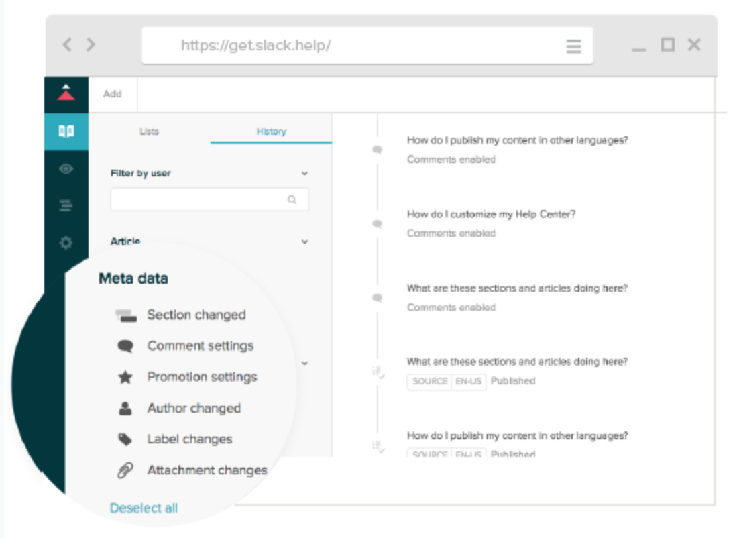Open the first 'How do I publish my content' entry
The width and height of the screenshot is (739, 538).
(517, 140)
